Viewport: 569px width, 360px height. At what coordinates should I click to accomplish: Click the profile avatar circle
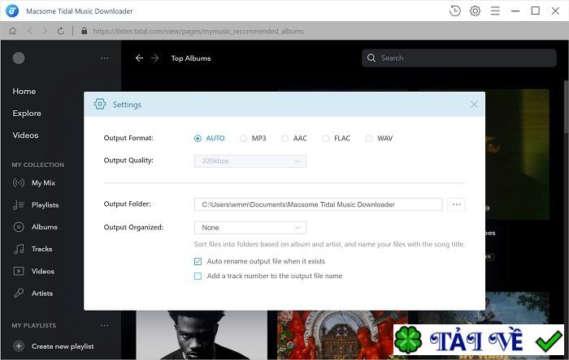[19, 58]
